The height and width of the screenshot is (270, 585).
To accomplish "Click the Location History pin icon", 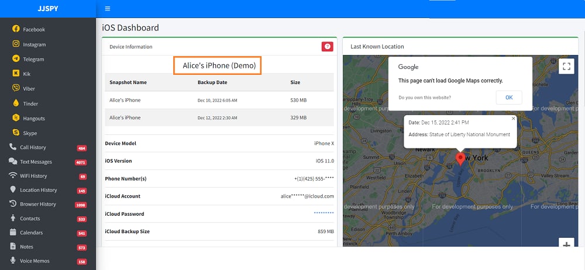I will tap(13, 189).
